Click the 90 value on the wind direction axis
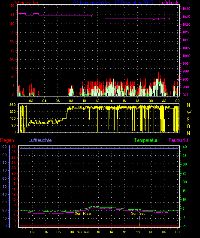Image resolution: width=200 pixels, height=238 pixels. (x=14, y=125)
